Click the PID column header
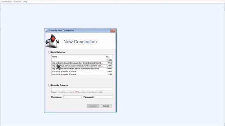Viewport: 225px width, 126px height. point(109,57)
